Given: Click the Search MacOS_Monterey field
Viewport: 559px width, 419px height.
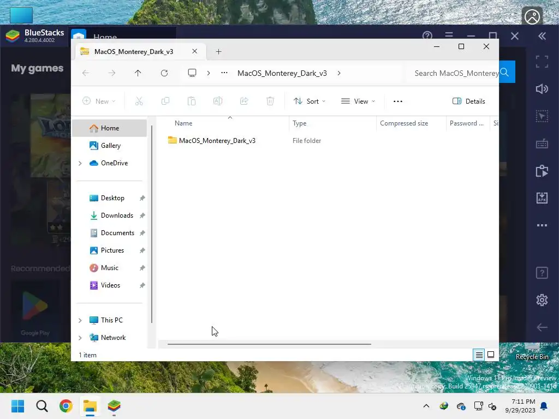Looking at the screenshot, I should [x=453, y=73].
